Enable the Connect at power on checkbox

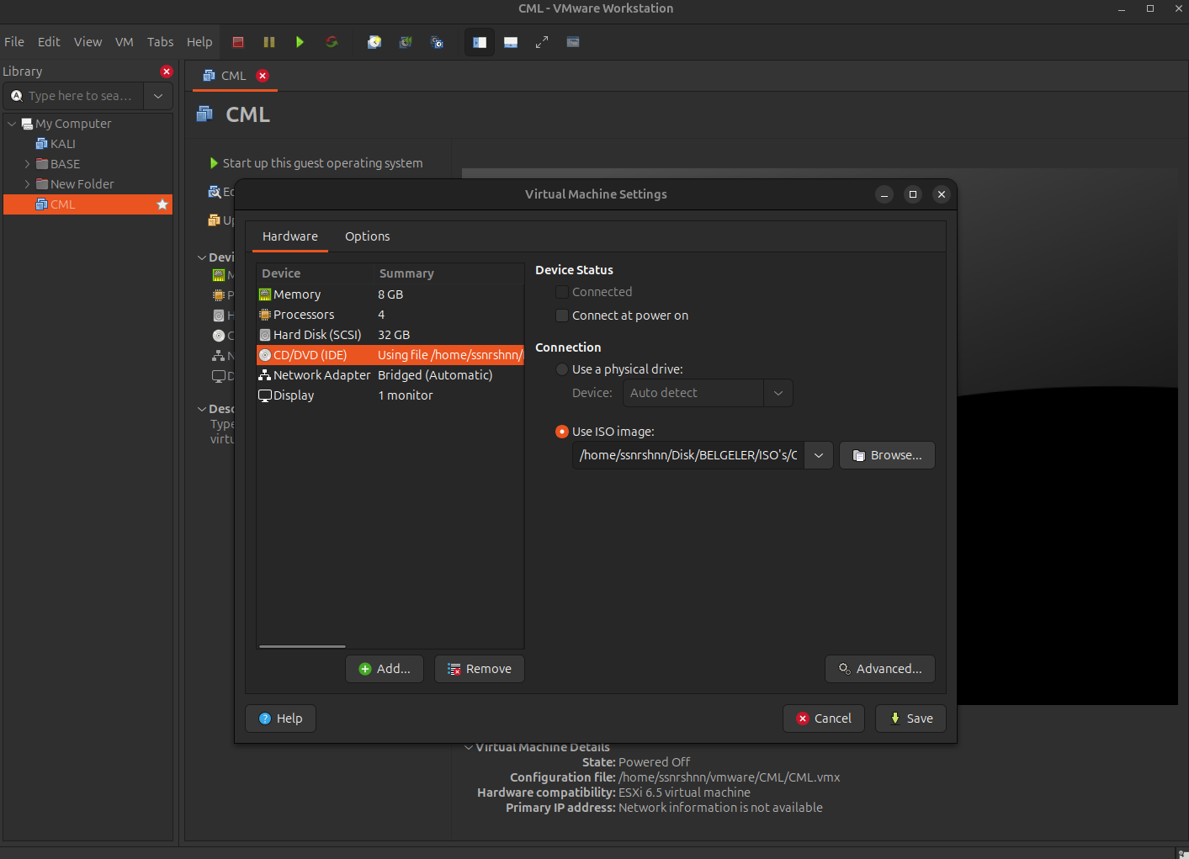coord(562,315)
